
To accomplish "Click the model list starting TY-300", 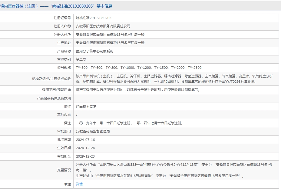I will pos(139,68).
